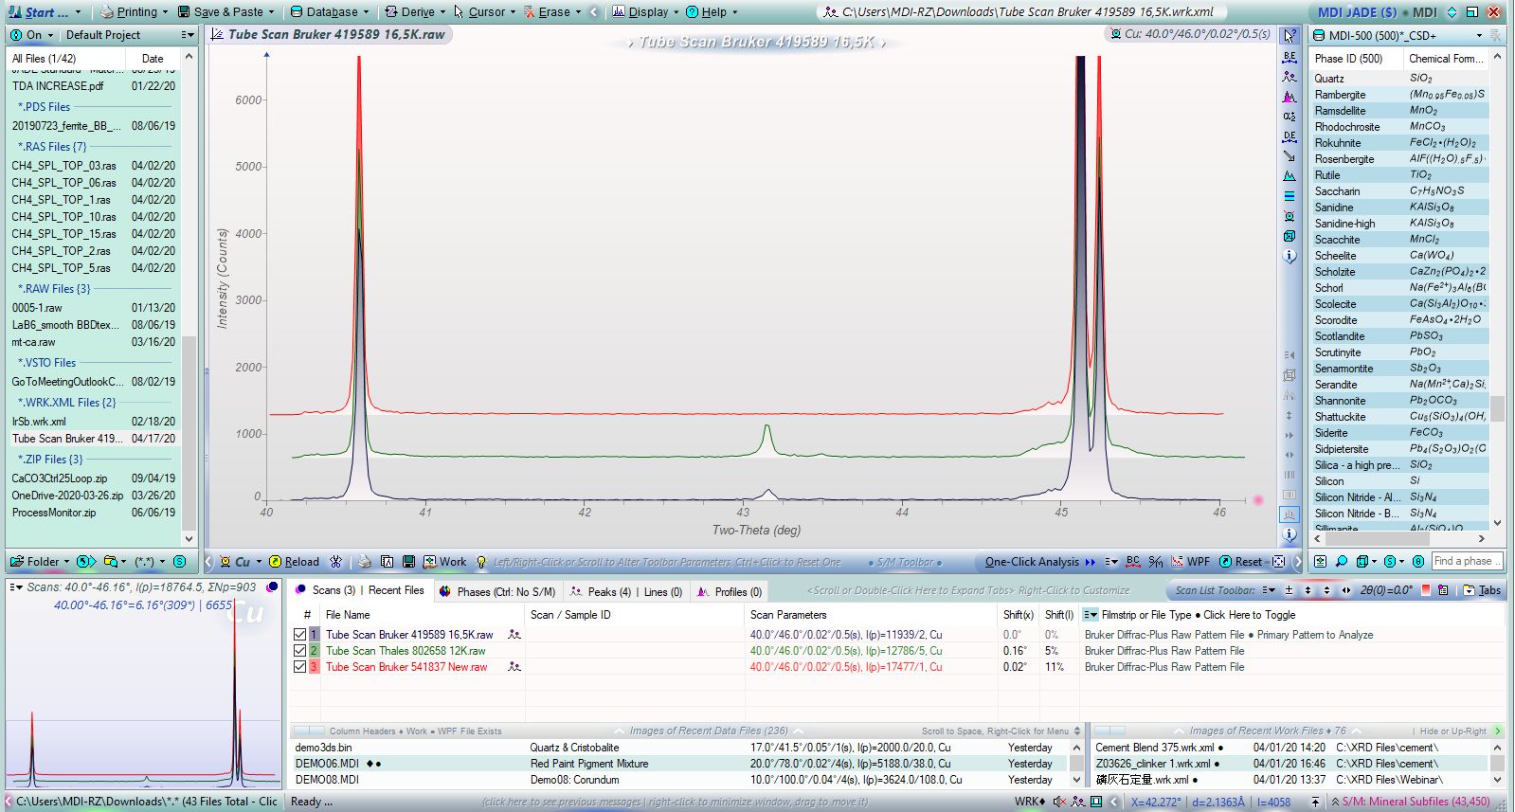Uncheck Tube Scan Bruker 541837 New scan
The height and width of the screenshot is (812, 1515).
[300, 667]
